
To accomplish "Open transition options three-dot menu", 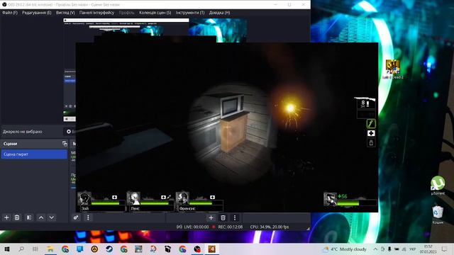I will click(235, 217).
